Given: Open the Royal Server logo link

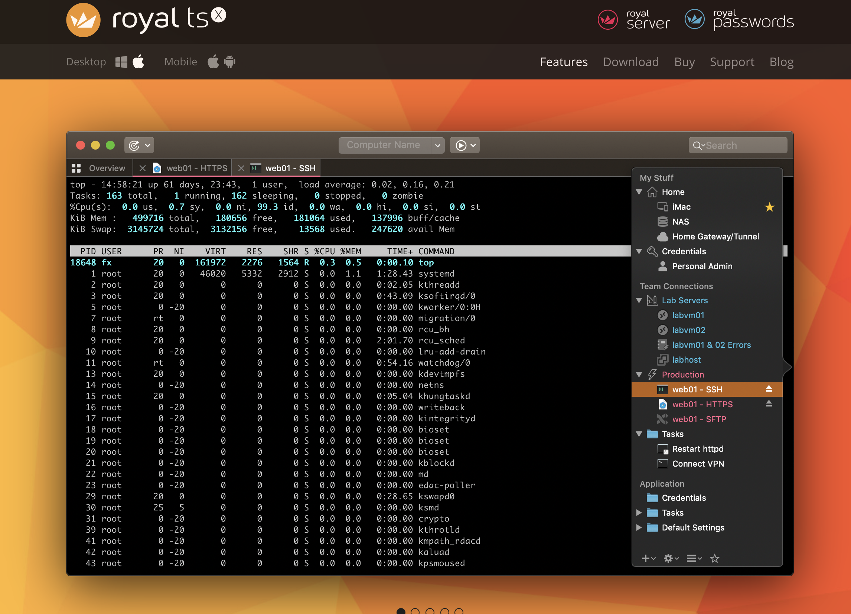Looking at the screenshot, I should coord(633,20).
